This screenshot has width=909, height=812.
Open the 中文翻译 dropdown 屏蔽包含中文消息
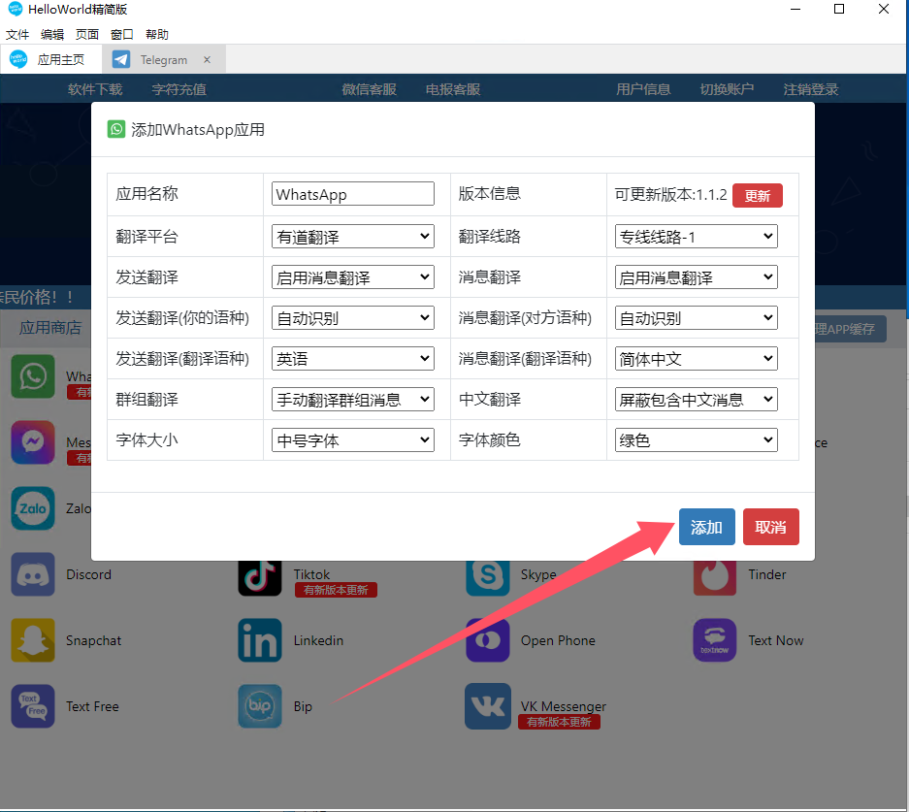coord(696,399)
